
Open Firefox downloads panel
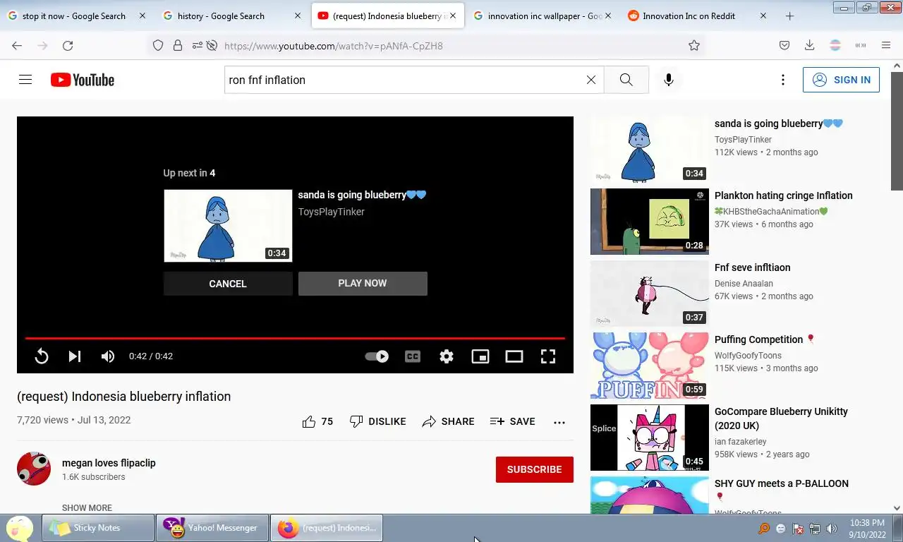tap(810, 46)
